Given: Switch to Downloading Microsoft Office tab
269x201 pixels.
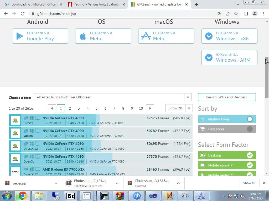Looking at the screenshot, I should point(33,4).
